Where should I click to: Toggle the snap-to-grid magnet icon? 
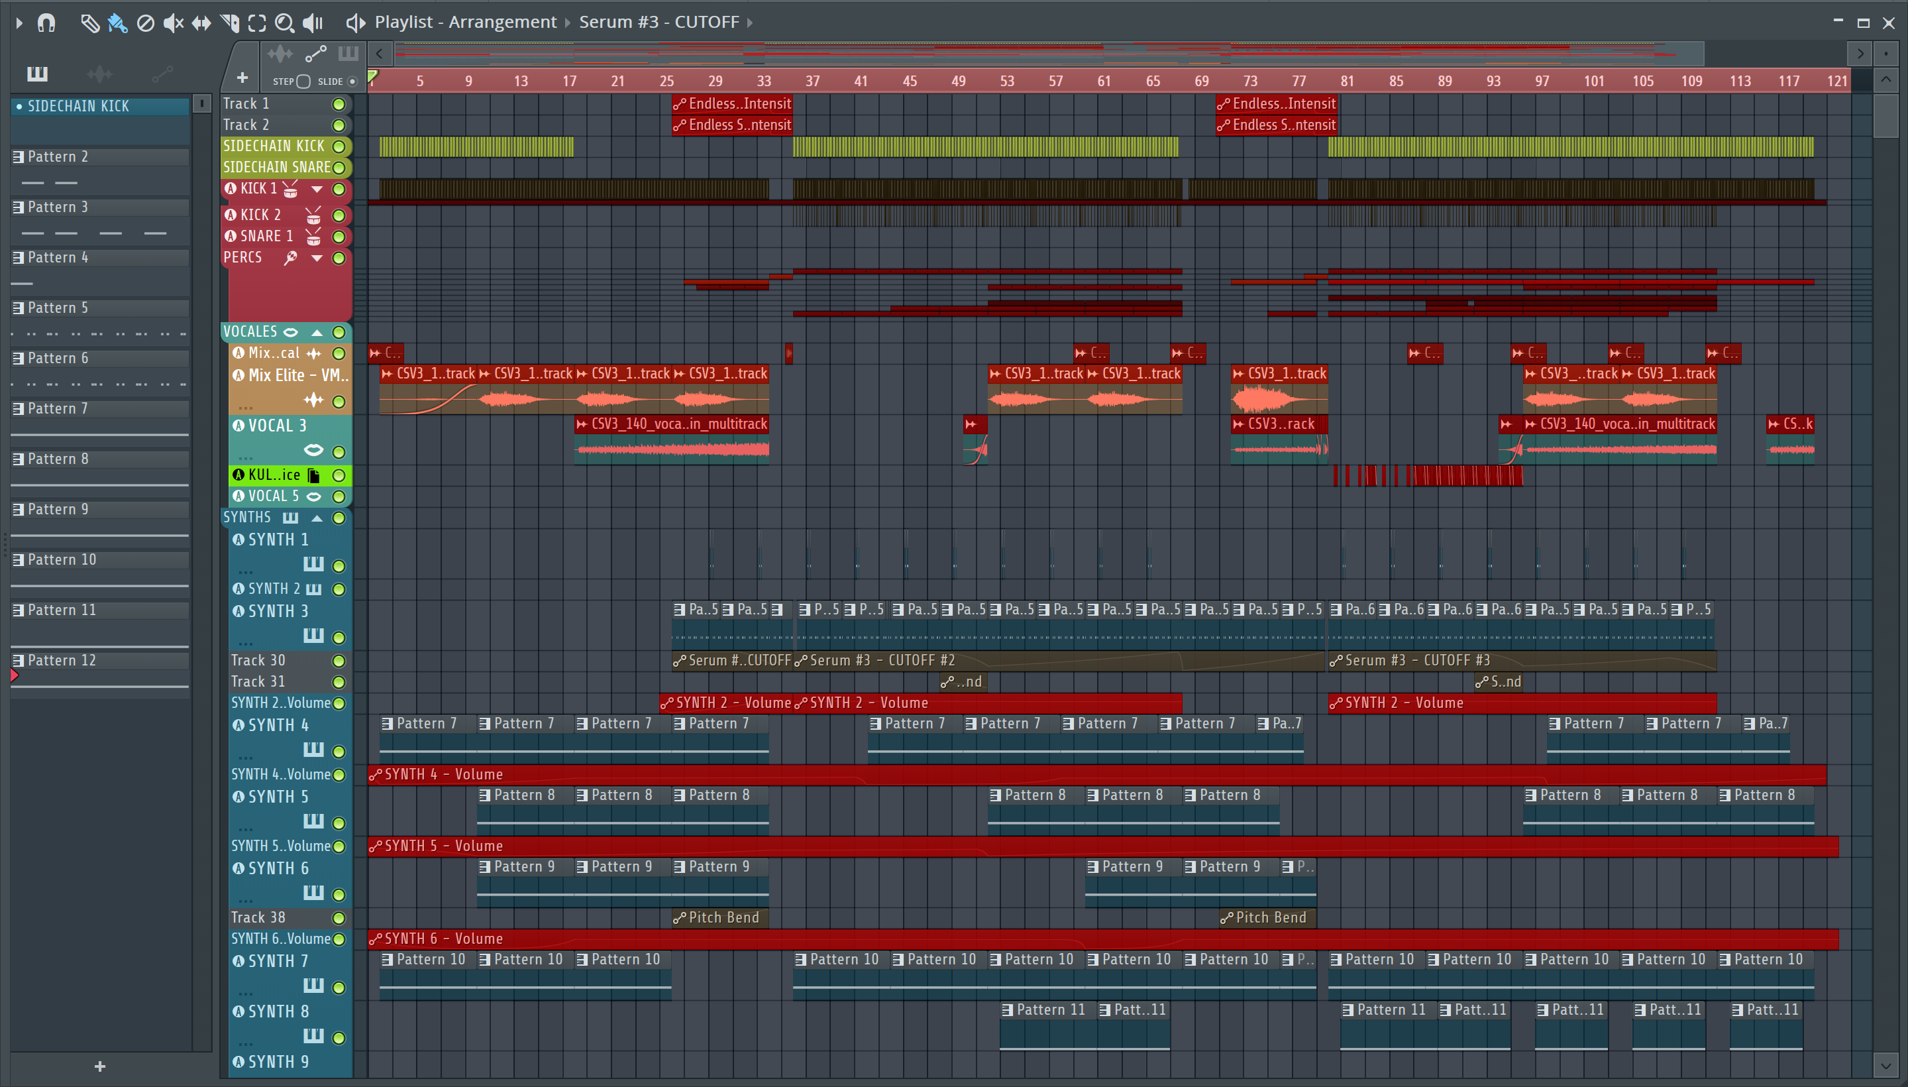coord(46,23)
